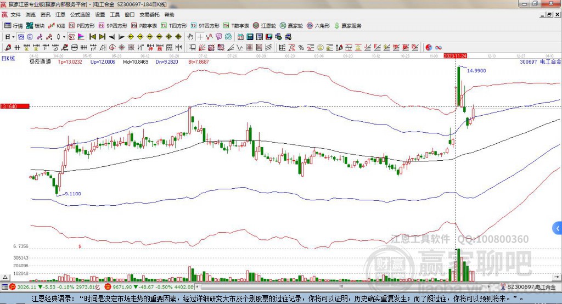Open the 设置 menu
Image resolution: width=562 pixels, height=304 pixels.
tap(100, 15)
